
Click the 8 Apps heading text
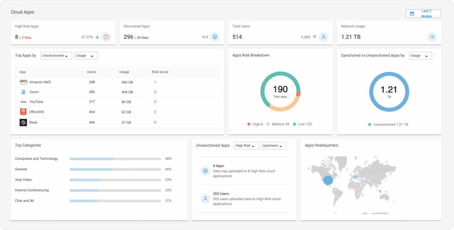[218, 166]
